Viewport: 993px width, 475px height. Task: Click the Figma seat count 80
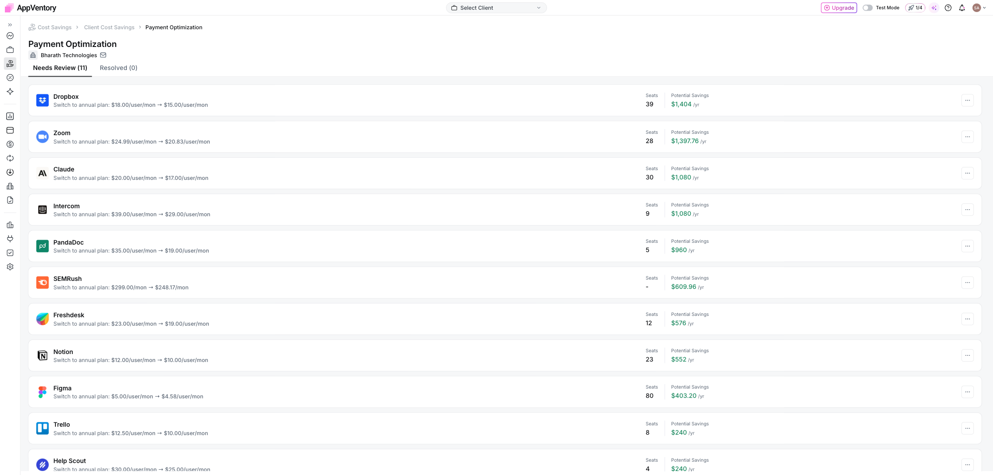(x=649, y=396)
